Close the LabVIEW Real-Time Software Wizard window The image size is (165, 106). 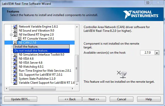pyautogui.click(x=158, y=3)
